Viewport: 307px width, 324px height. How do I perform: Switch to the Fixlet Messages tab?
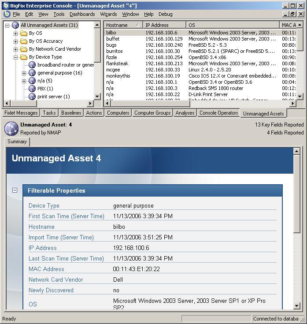[x=21, y=113]
